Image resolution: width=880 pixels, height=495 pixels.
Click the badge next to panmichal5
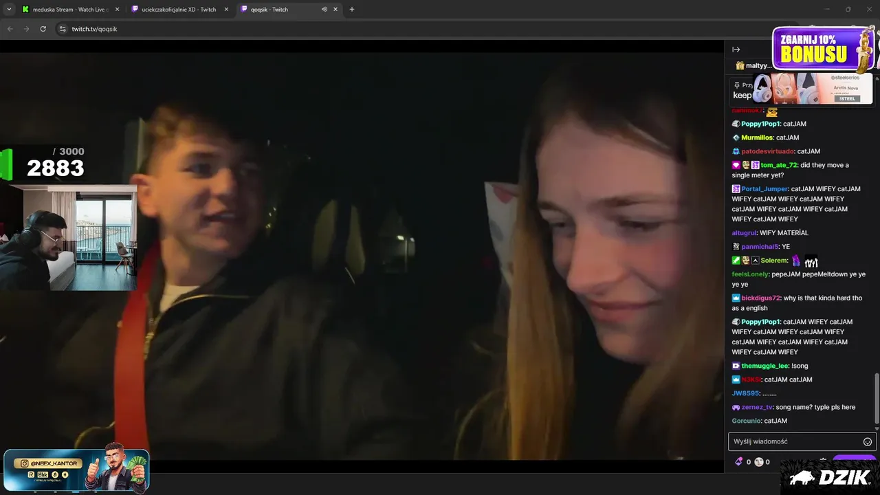[736, 247]
